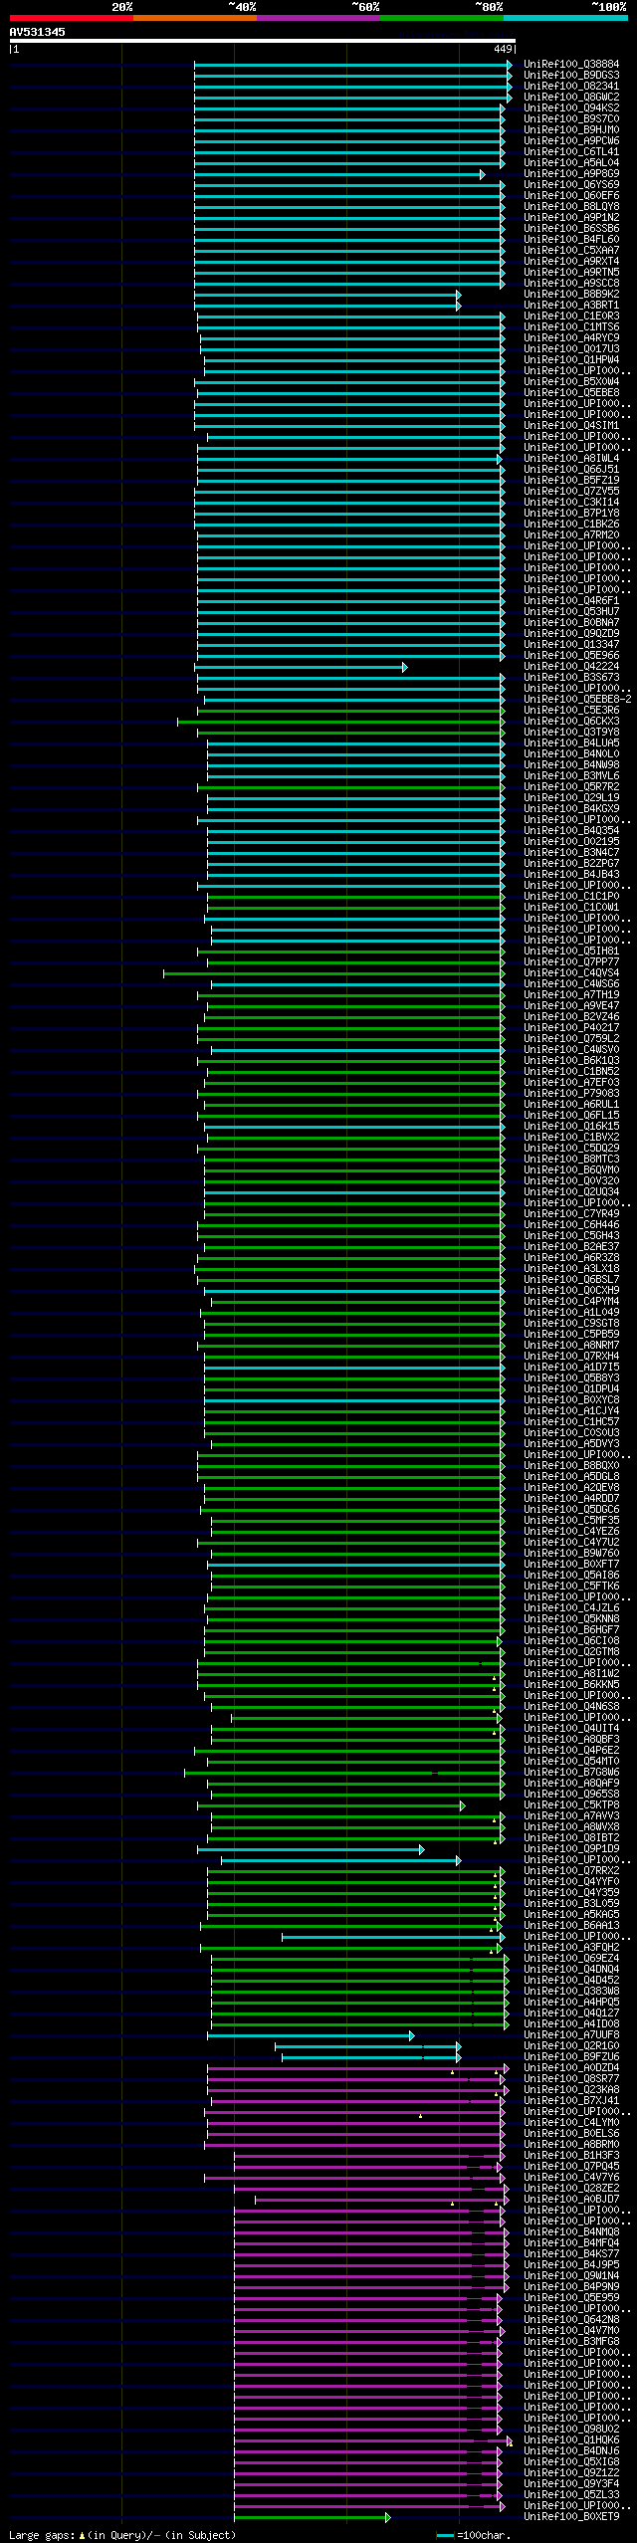Select label UniRef100_A0DZD4
Image resolution: width=637 pixels, height=2543 pixels.
571,2069
